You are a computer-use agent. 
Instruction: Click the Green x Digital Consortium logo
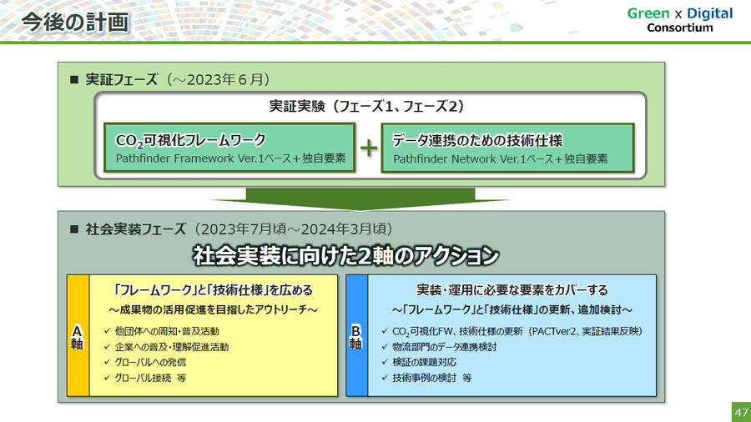679,20
